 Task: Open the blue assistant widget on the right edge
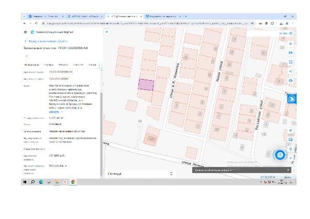292,99
